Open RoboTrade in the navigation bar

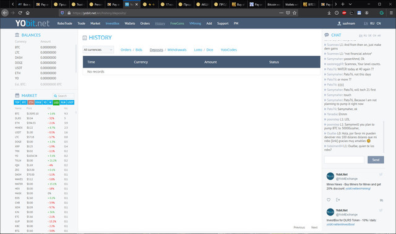pos(64,24)
